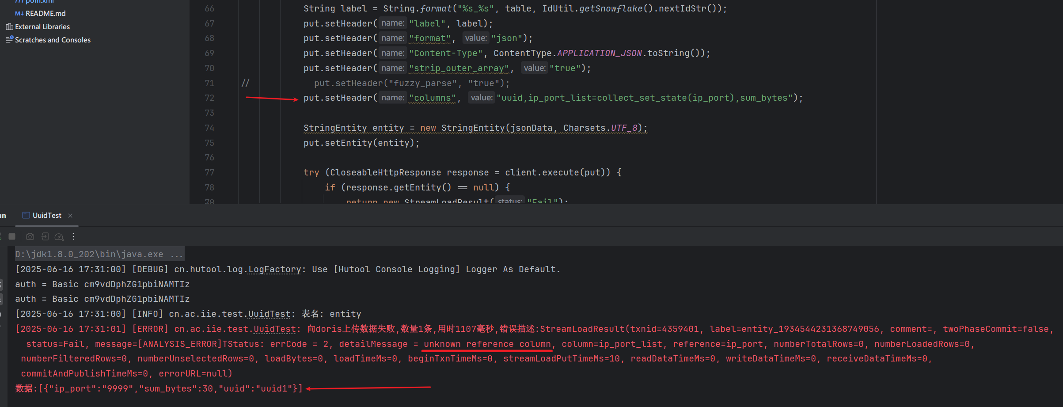
Task: Click the External Libraries bar icon
Action: tap(9, 27)
